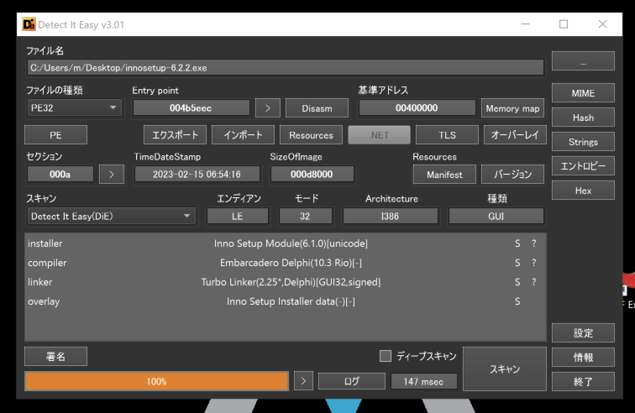
Task: Open the PE structure viewer
Action: (55, 135)
